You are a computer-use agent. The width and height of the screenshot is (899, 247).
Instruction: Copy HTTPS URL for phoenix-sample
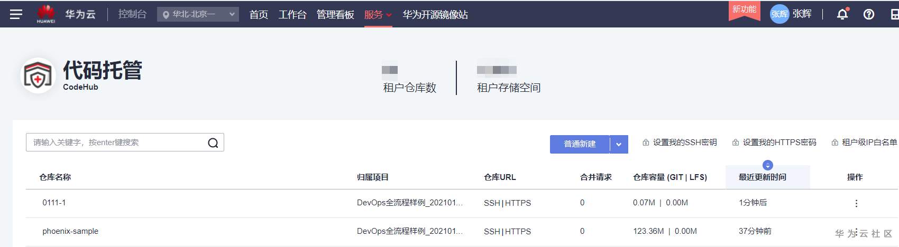518,232
